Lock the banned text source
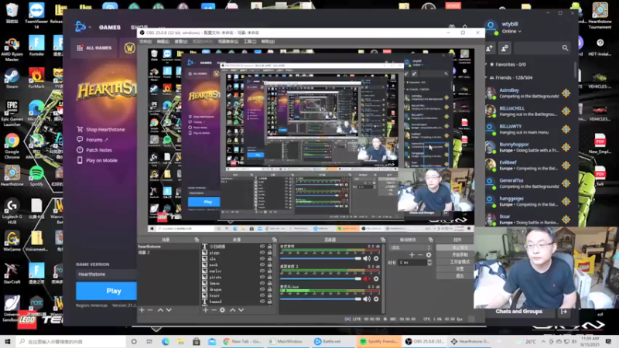 pyautogui.click(x=269, y=302)
